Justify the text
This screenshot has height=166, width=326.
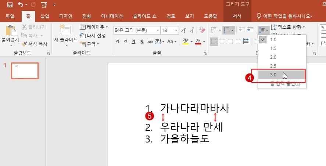click(x=238, y=41)
